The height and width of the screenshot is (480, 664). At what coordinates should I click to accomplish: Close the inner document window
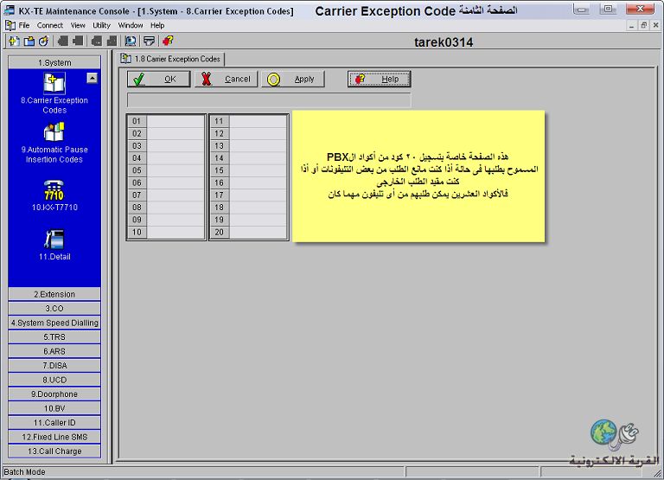(656, 26)
